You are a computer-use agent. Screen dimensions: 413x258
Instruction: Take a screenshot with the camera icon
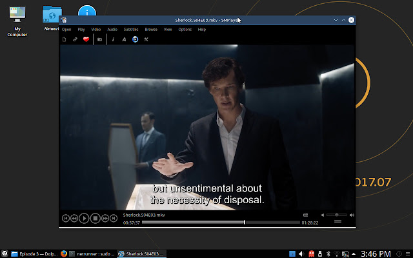99,39
